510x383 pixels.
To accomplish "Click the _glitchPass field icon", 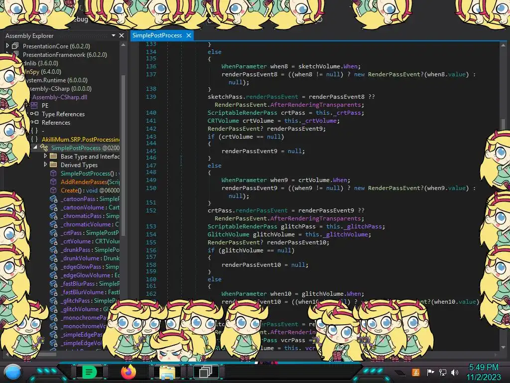I will click(54, 300).
